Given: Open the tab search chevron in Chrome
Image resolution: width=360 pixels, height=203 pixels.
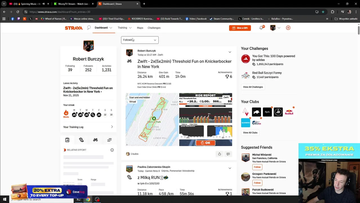Looking at the screenshot, I should [x=4, y=4].
